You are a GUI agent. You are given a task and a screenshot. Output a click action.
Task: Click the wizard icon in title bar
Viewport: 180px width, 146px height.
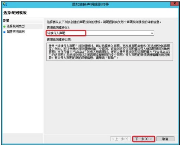point(5,4)
